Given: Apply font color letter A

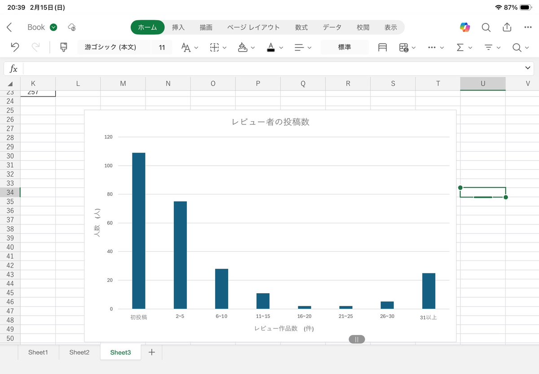Looking at the screenshot, I should [x=271, y=47].
